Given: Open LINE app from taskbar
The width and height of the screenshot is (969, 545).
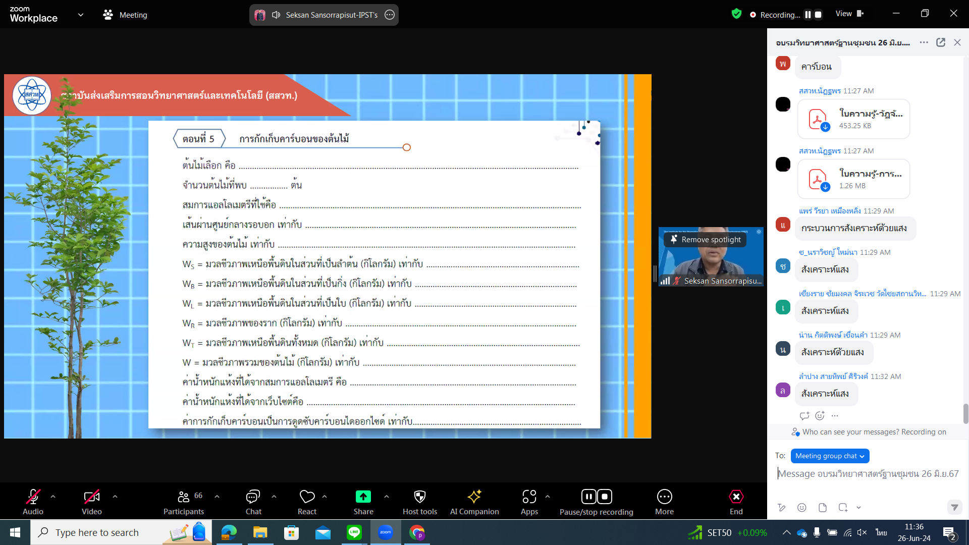Looking at the screenshot, I should tap(354, 532).
